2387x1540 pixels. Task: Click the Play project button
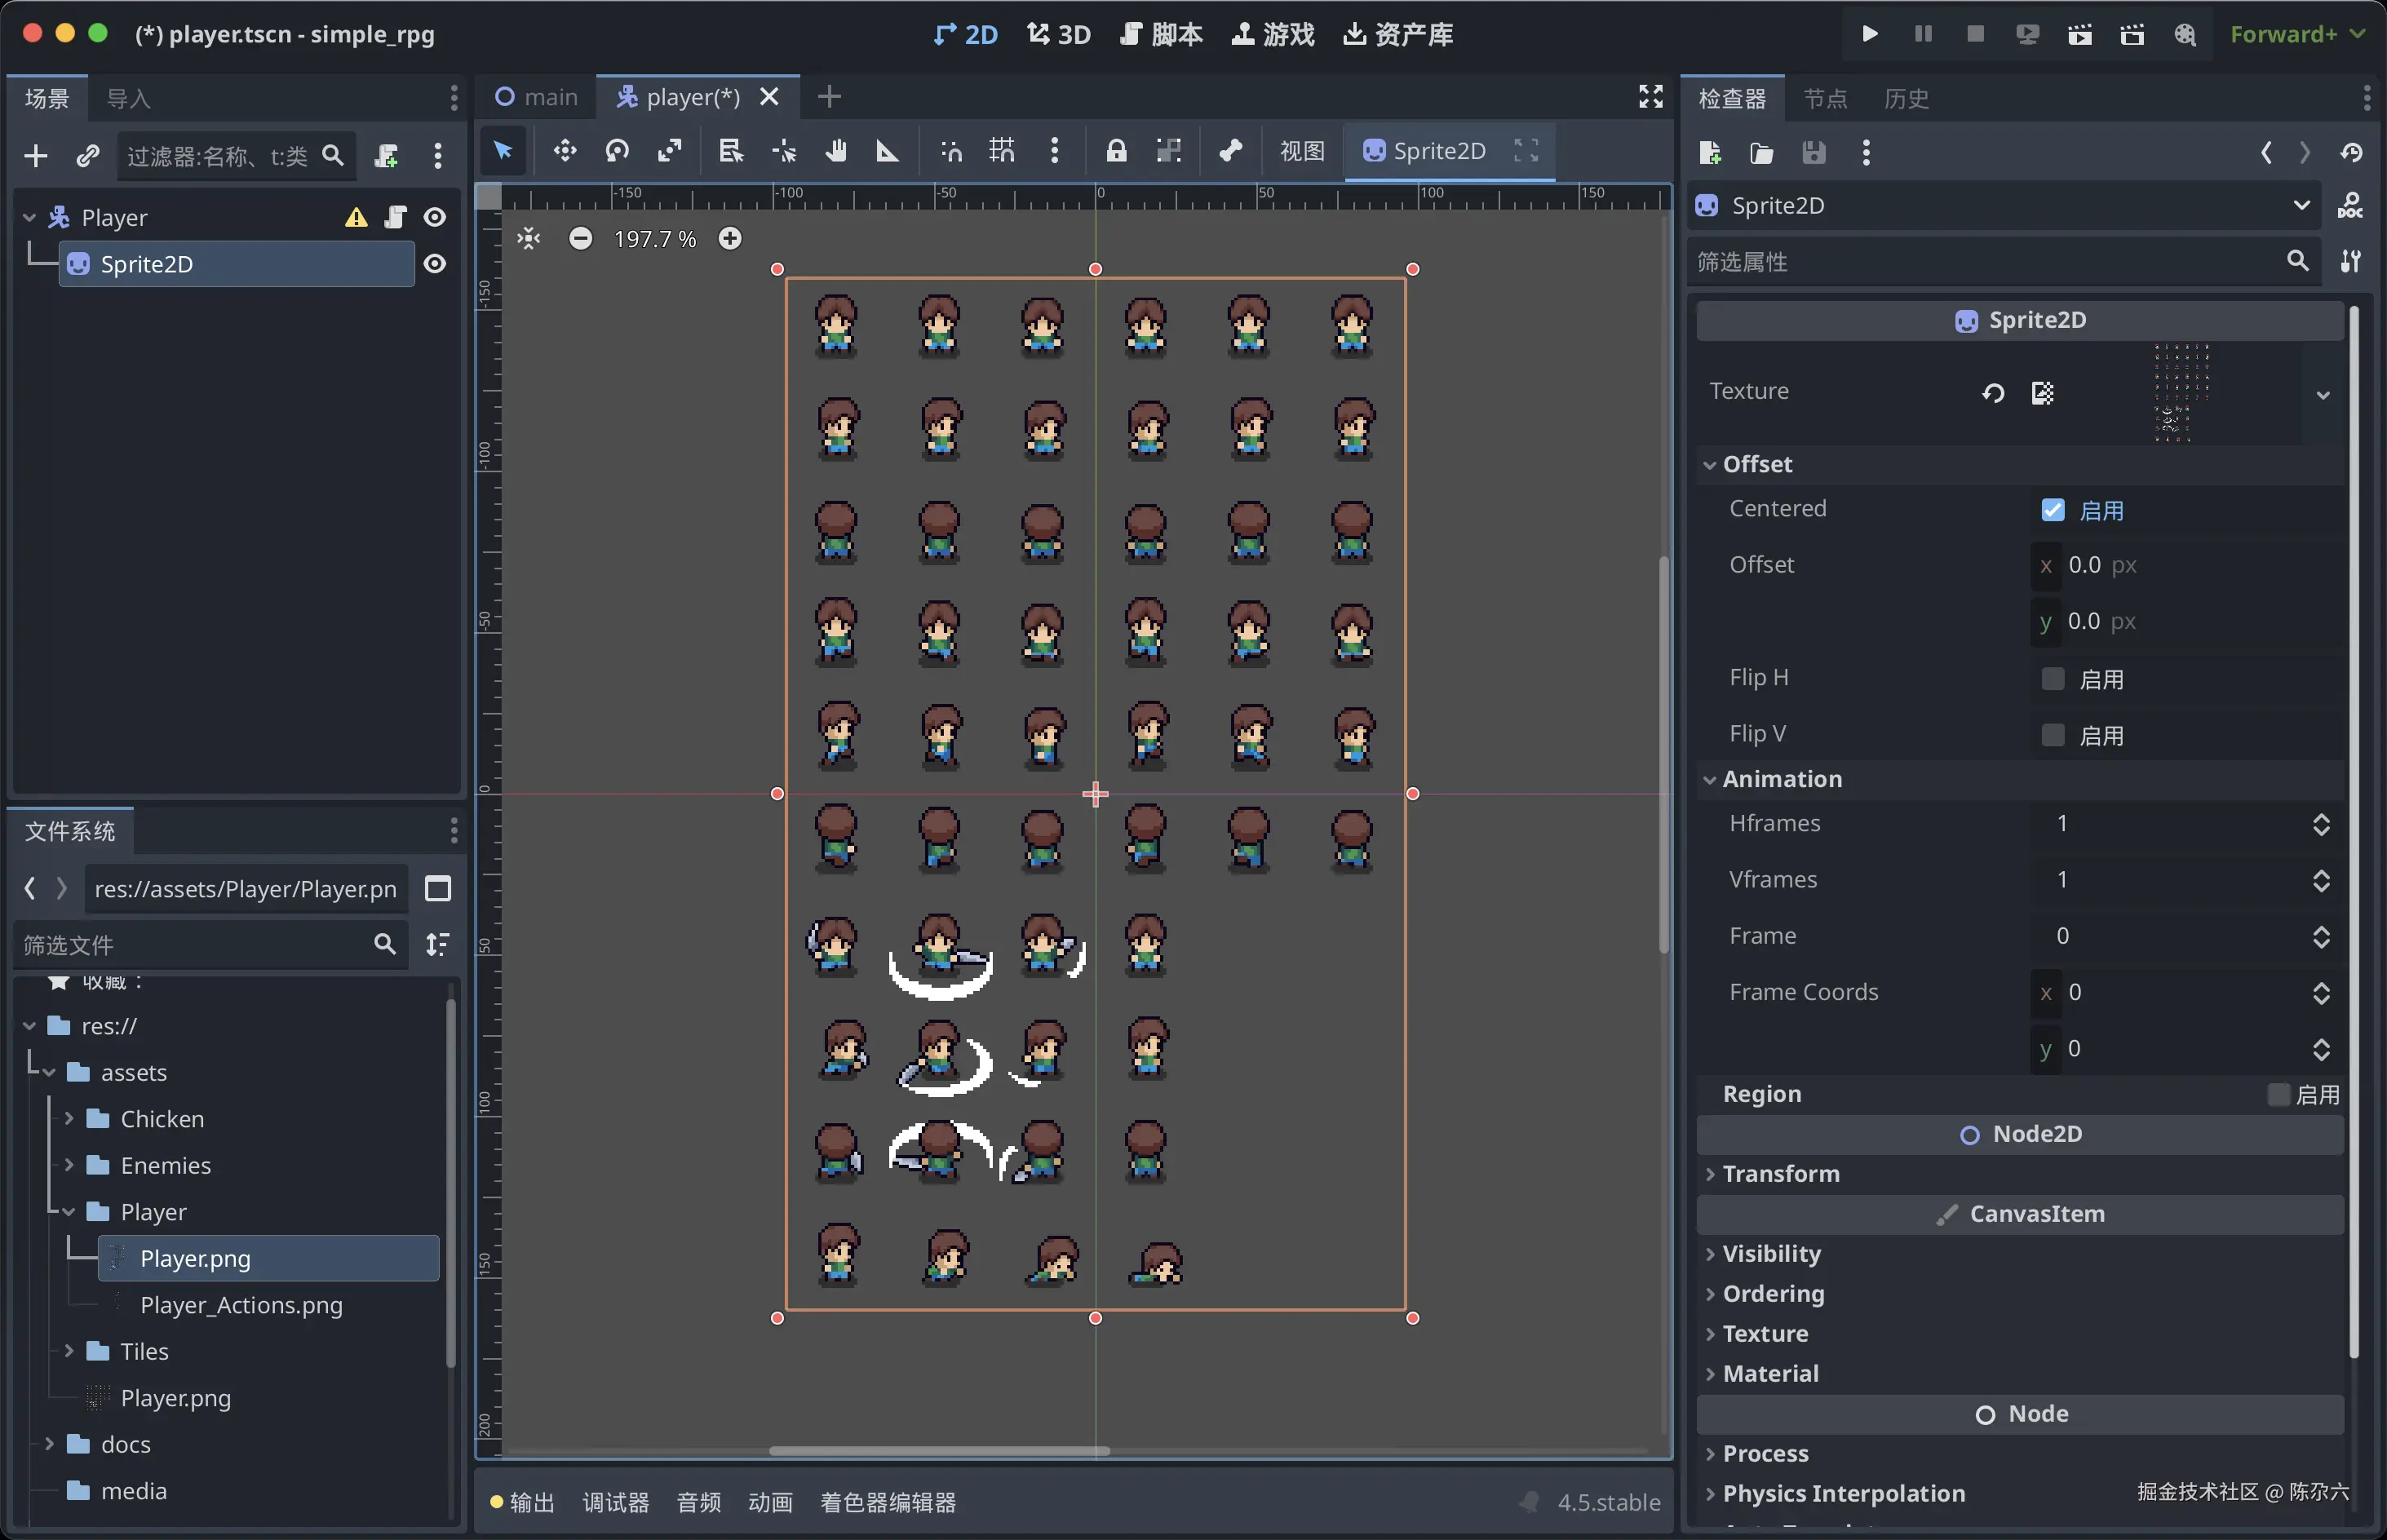pyautogui.click(x=1869, y=34)
